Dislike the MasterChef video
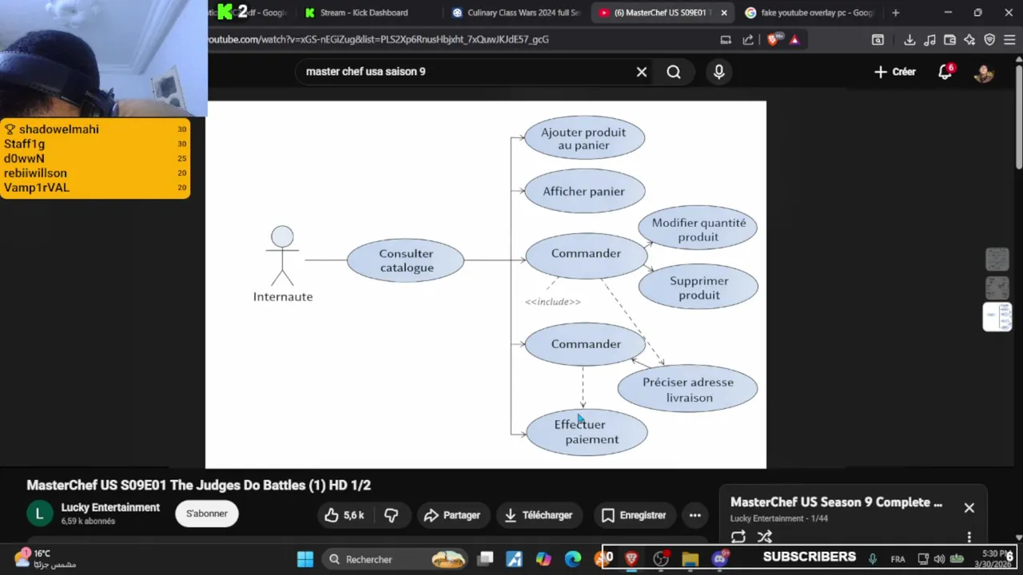The image size is (1023, 575). [x=392, y=515]
